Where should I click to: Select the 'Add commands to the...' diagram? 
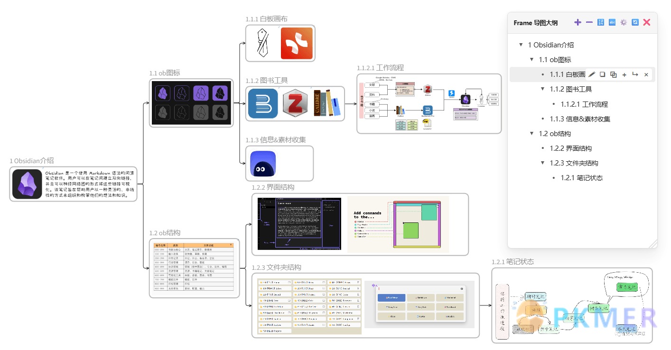(398, 224)
